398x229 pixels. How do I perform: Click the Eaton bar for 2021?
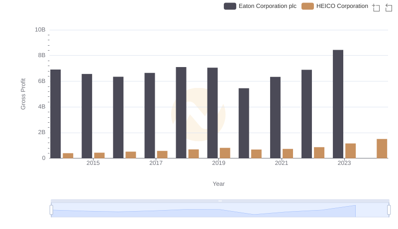tap(275, 118)
